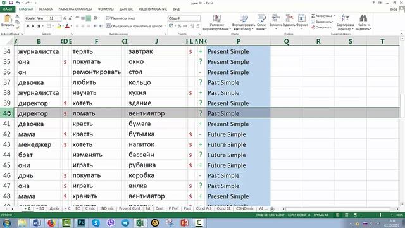Expand the font color dropdown arrow
The height and width of the screenshot is (228, 405).
(x=71, y=26)
